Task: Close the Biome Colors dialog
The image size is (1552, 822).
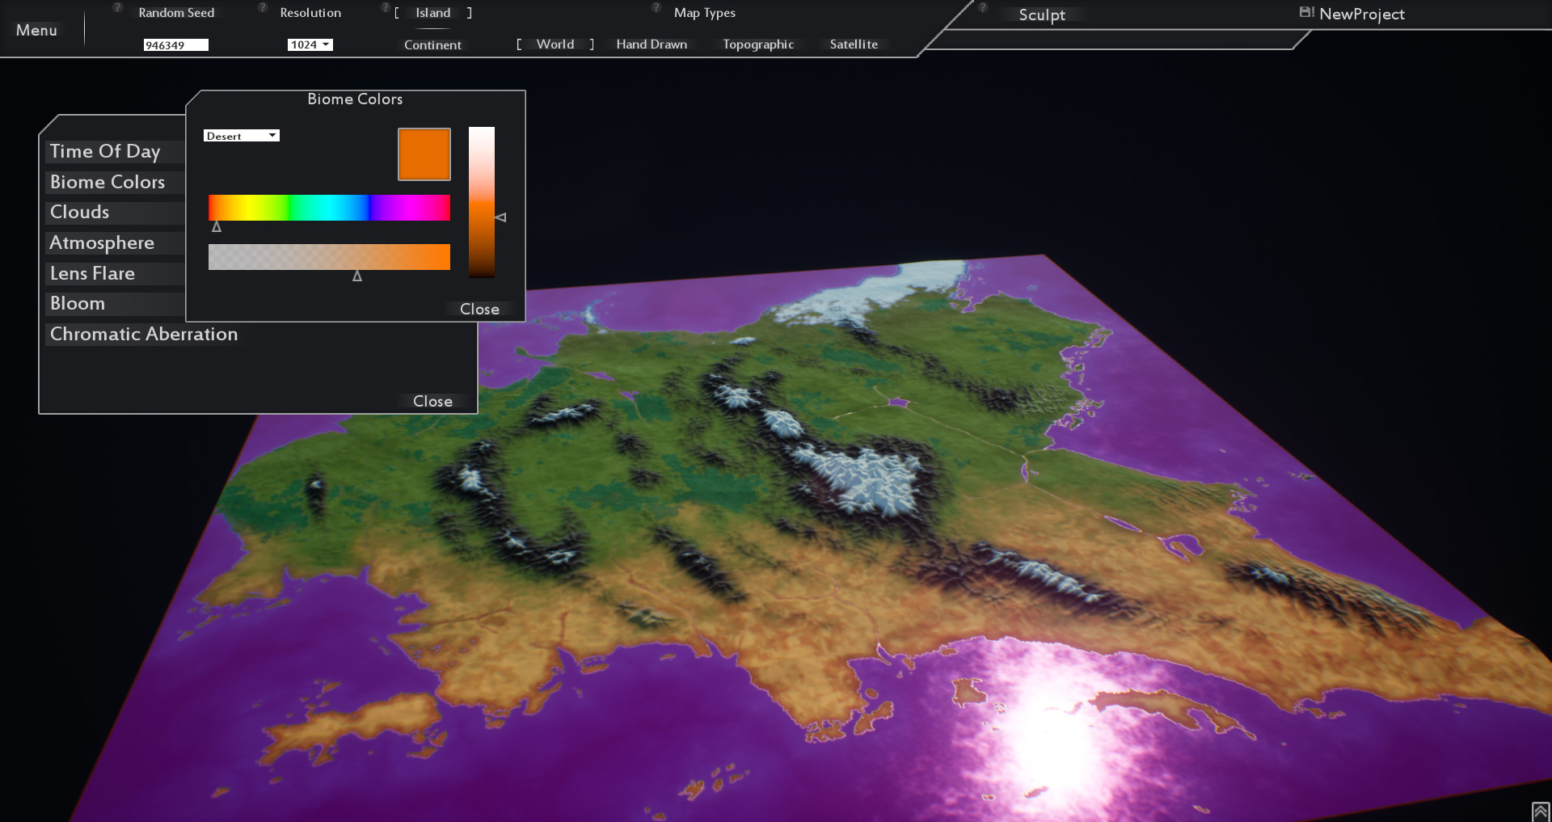Action: (x=479, y=309)
